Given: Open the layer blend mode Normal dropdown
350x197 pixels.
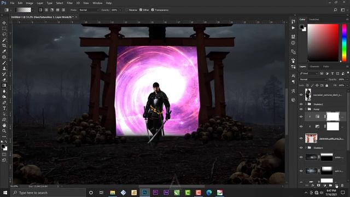Looking at the screenshot, I should tap(312, 79).
